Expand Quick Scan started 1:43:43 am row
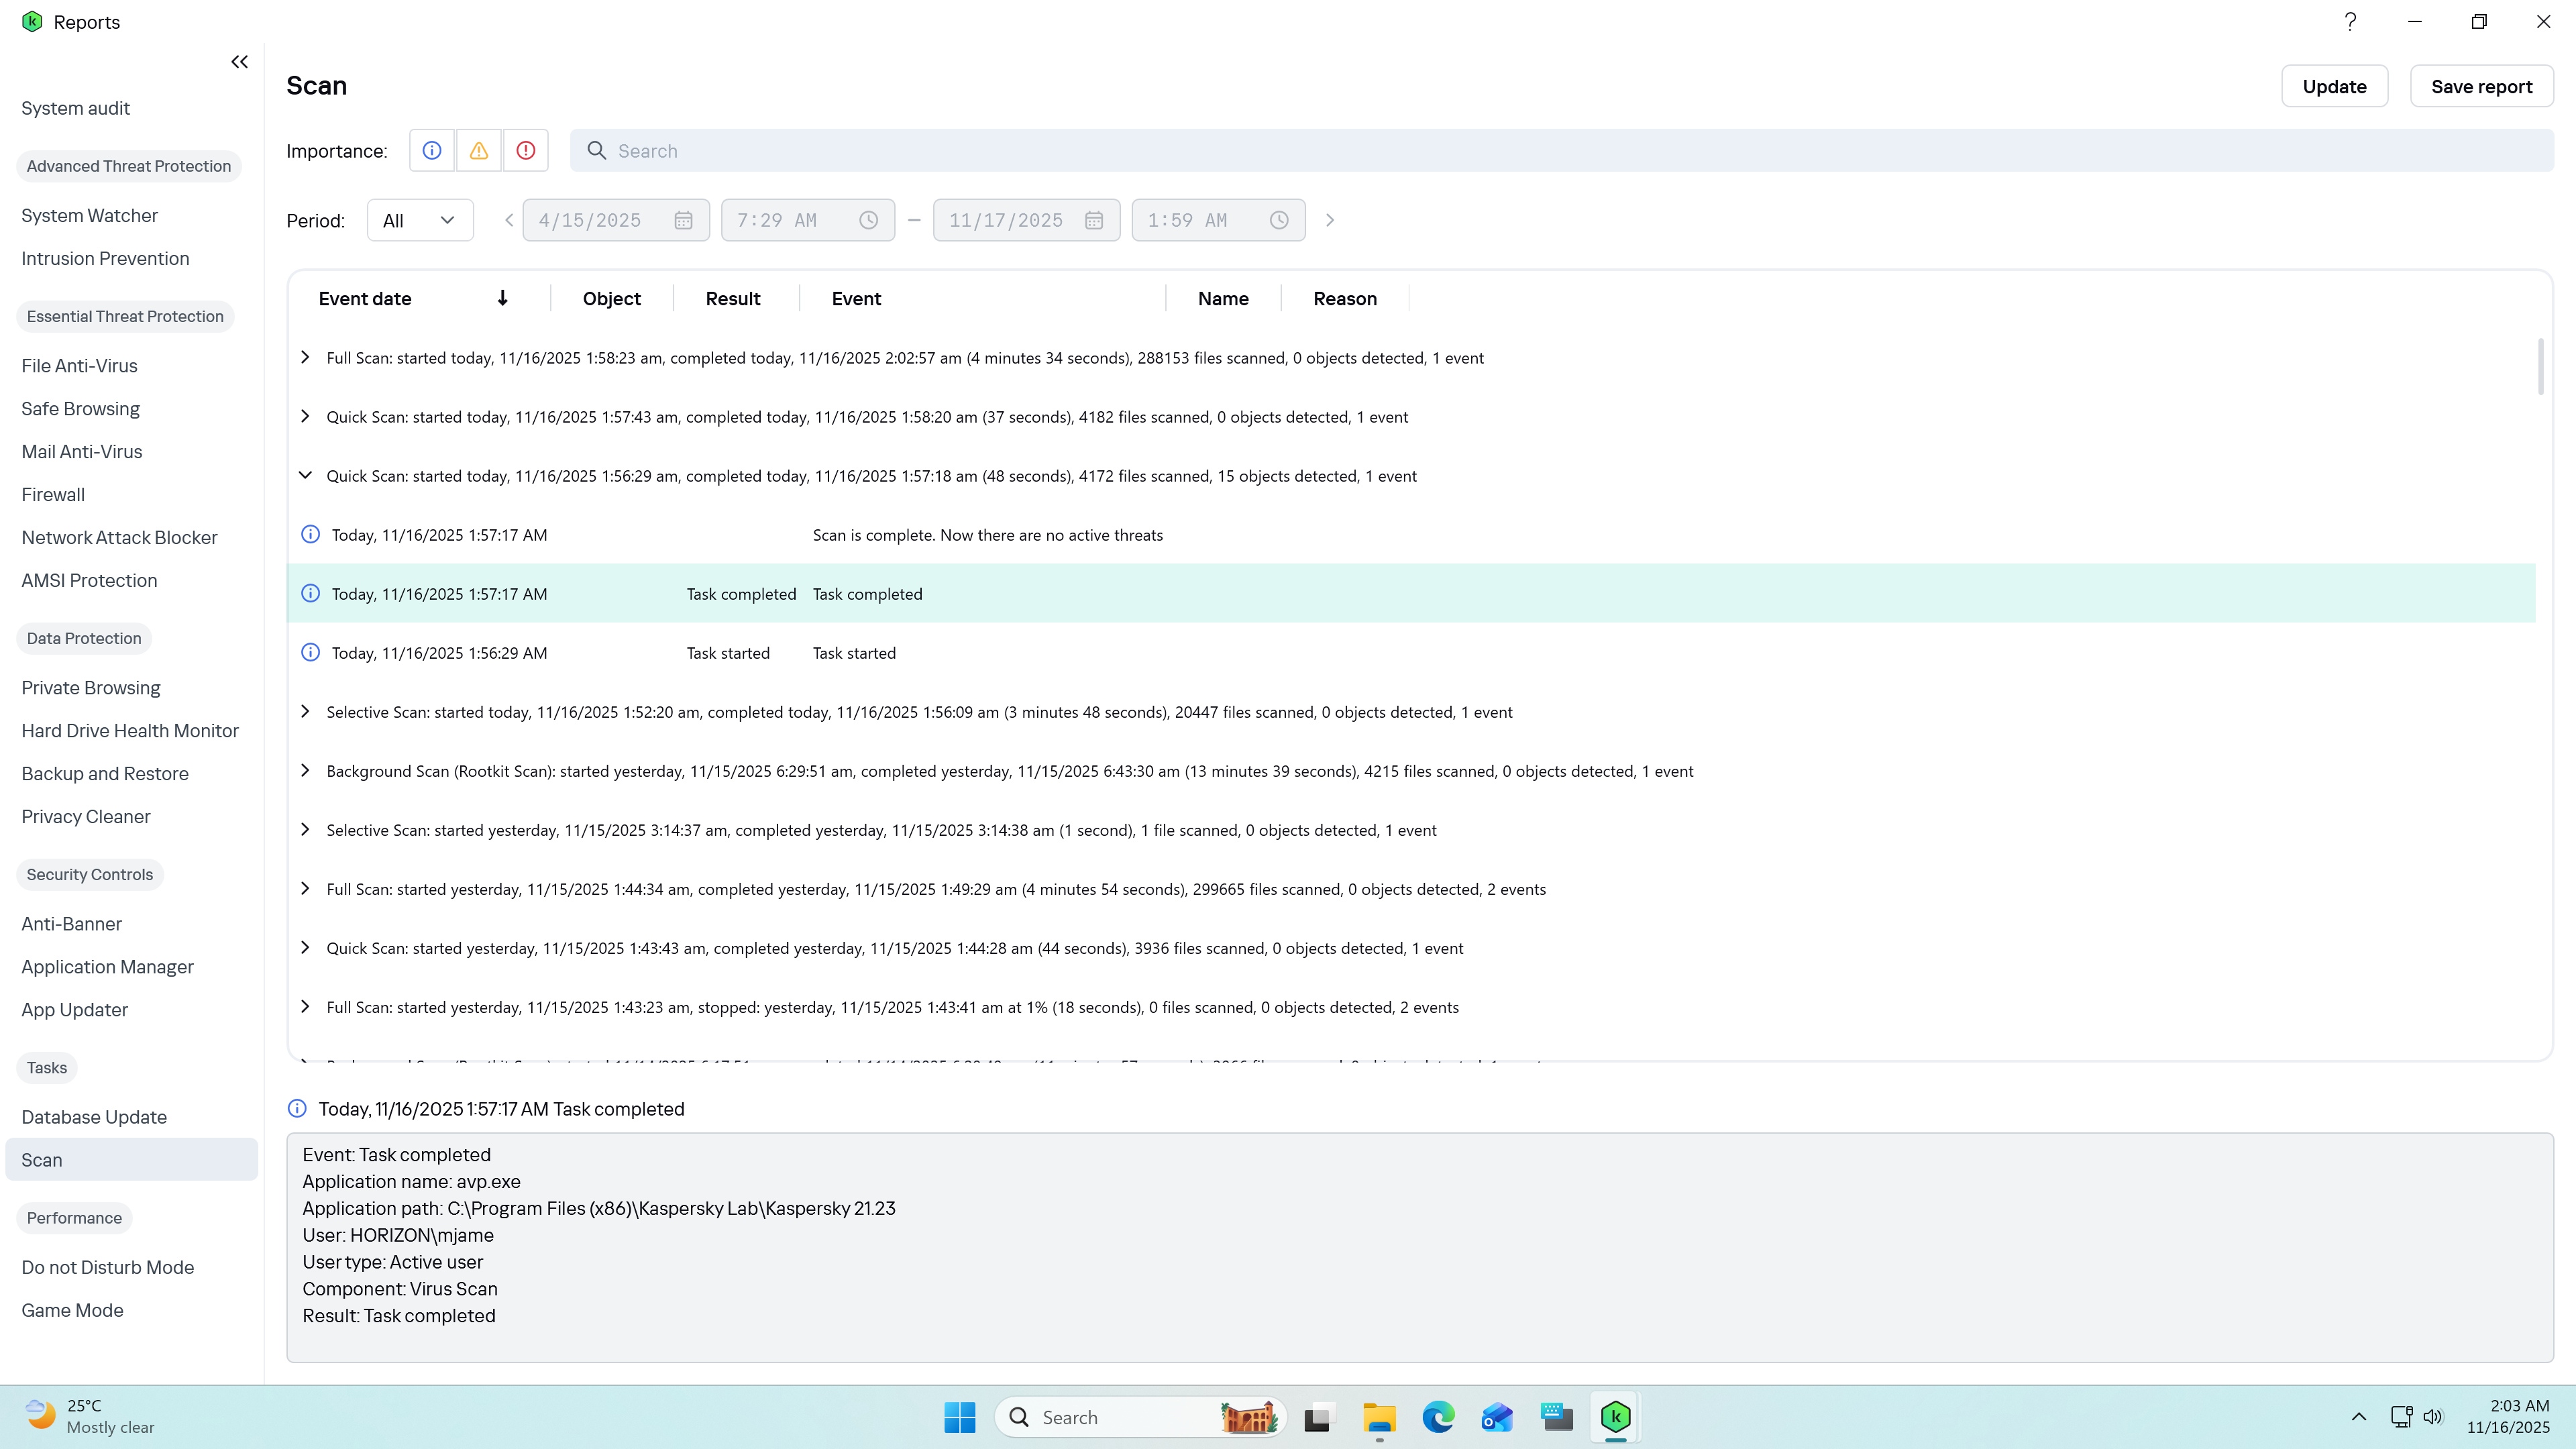Screen dimensions: 2576x1449 [306, 947]
